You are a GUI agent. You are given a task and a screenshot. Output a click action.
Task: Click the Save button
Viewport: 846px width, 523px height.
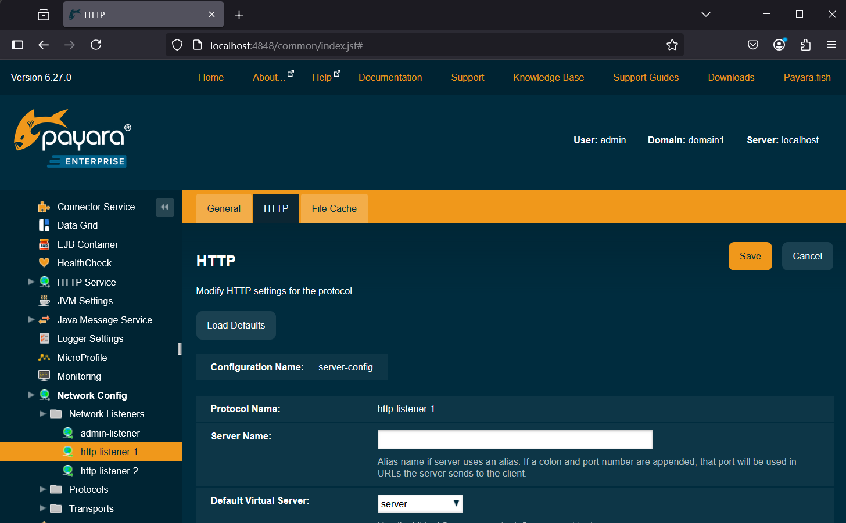(x=750, y=256)
